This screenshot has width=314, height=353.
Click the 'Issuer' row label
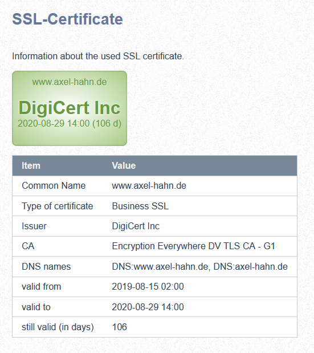point(34,226)
